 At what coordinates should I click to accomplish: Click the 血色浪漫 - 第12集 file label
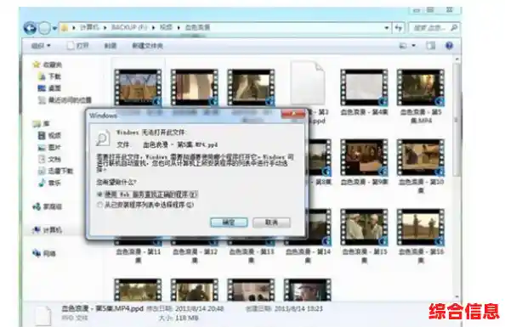195,256
